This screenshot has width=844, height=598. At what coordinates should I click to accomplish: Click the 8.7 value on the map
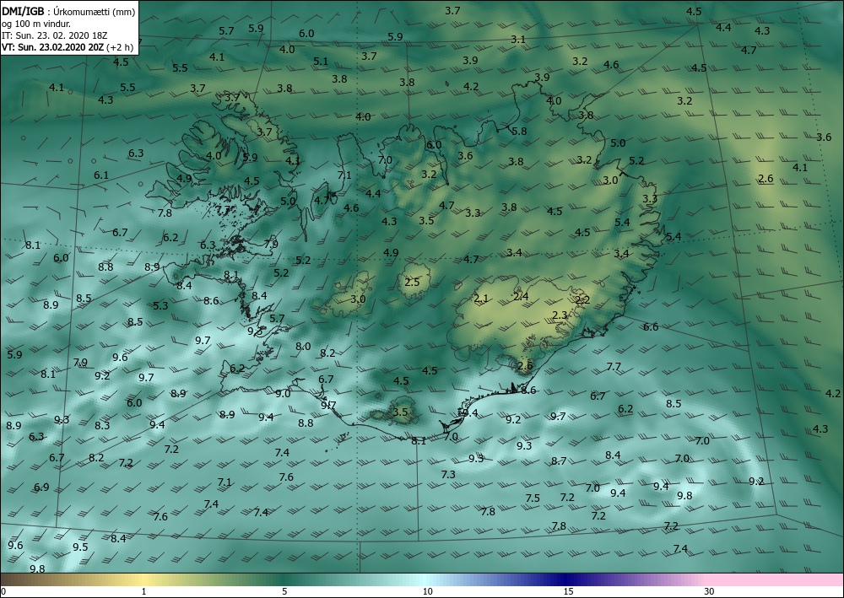pos(559,461)
